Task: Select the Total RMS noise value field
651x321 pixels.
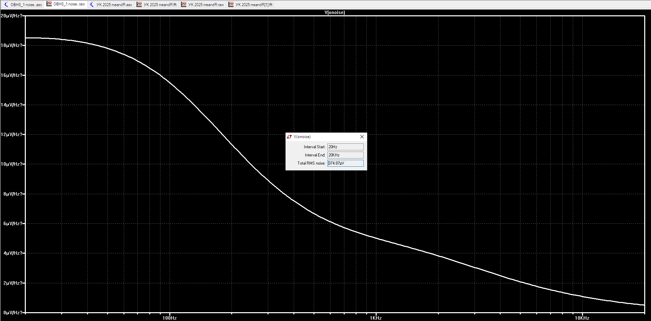Action: (x=345, y=163)
